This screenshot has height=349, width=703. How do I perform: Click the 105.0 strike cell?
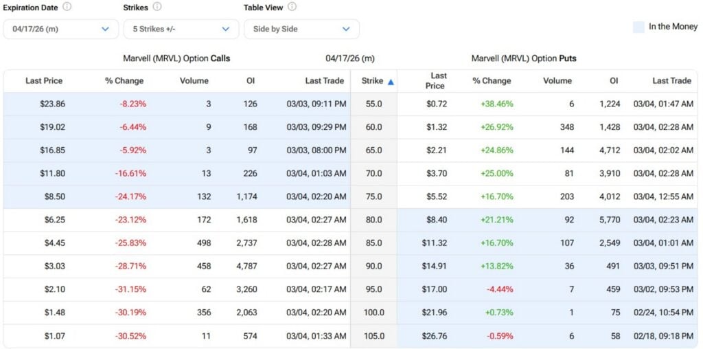click(373, 336)
